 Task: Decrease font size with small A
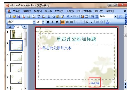91,22
